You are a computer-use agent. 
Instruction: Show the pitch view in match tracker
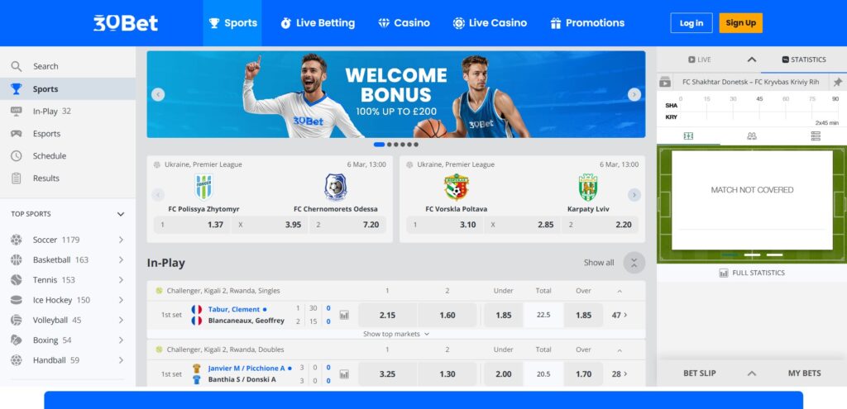click(688, 136)
